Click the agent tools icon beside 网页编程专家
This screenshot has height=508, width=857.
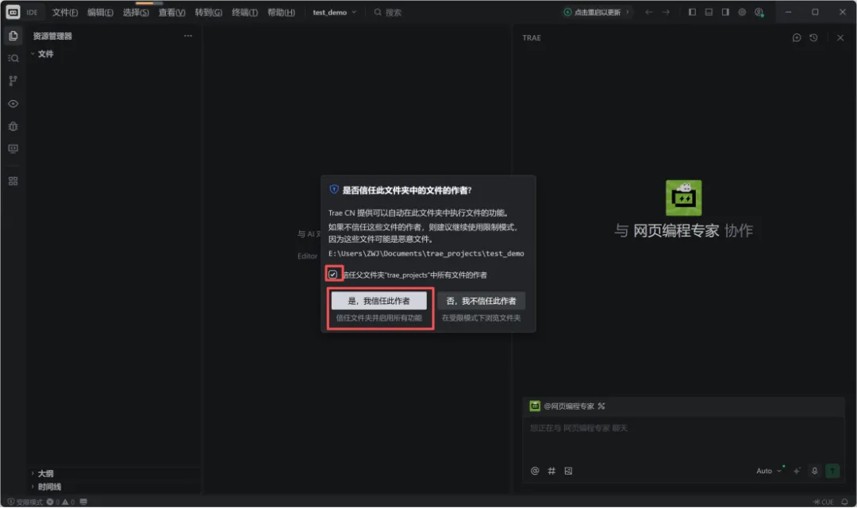[x=601, y=406]
